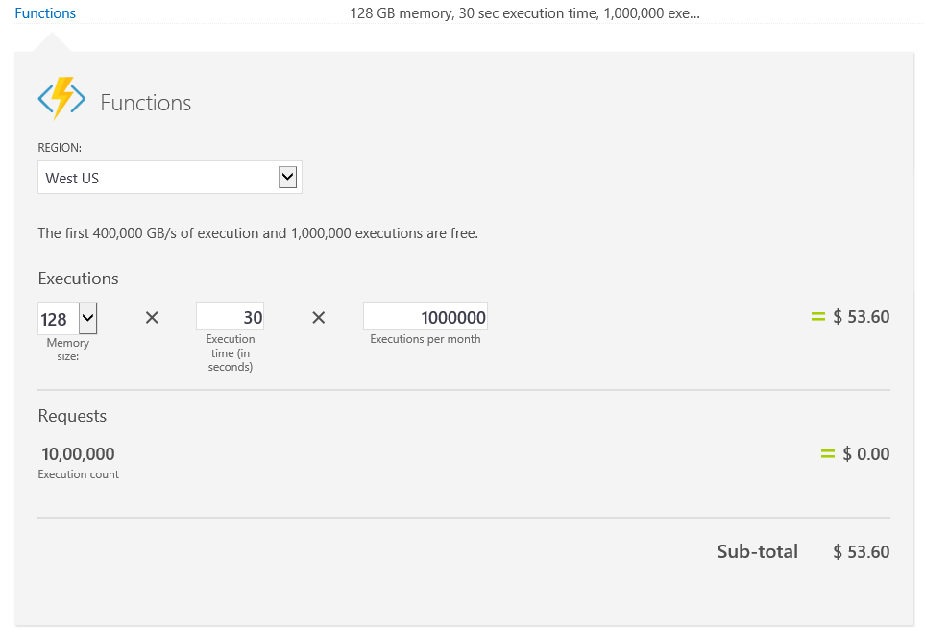The height and width of the screenshot is (631, 925).
Task: Select the West US region combo box
Action: (x=170, y=178)
